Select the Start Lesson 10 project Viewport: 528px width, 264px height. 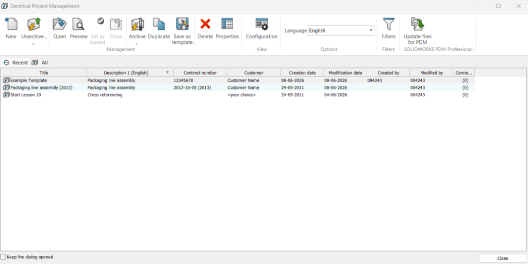238,95
